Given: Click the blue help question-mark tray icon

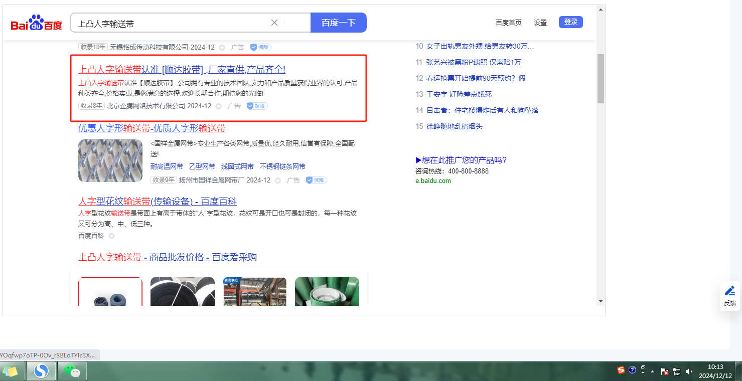Looking at the screenshot, I should coord(632,370).
